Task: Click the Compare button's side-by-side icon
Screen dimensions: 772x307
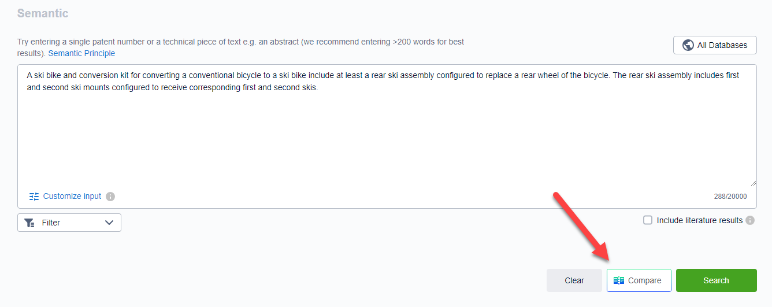Action: point(619,280)
